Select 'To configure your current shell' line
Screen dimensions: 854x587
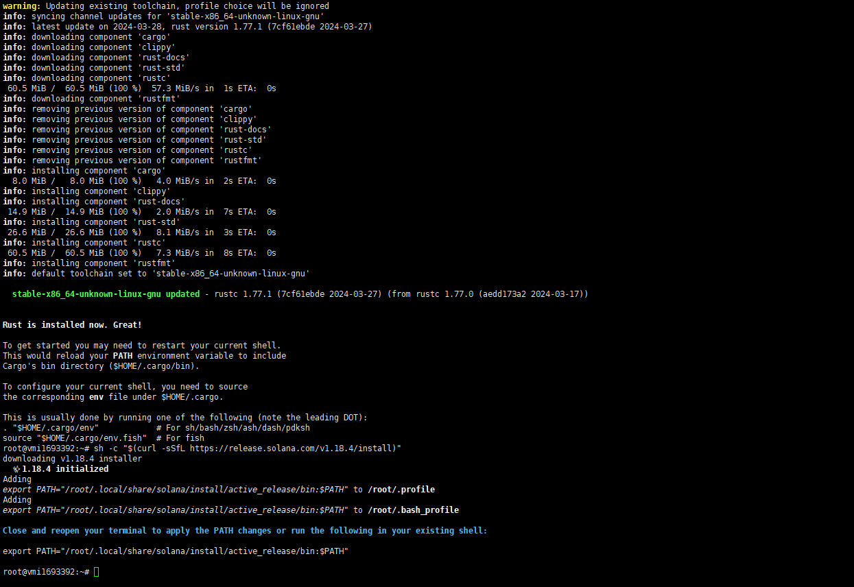point(125,387)
